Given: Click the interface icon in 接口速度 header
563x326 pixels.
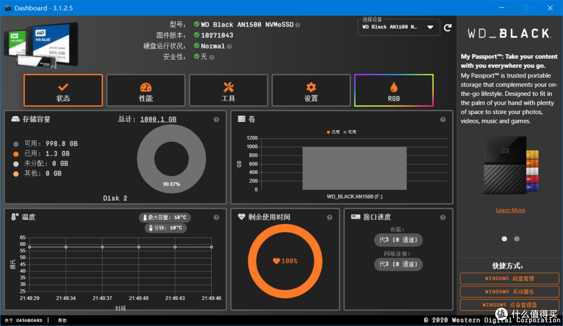Looking at the screenshot, I should click(356, 217).
